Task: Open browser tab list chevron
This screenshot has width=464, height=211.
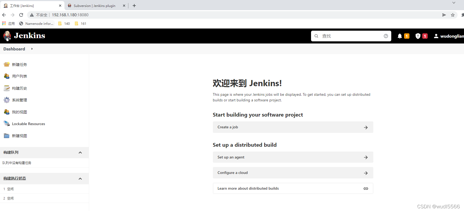Action: pos(454,3)
